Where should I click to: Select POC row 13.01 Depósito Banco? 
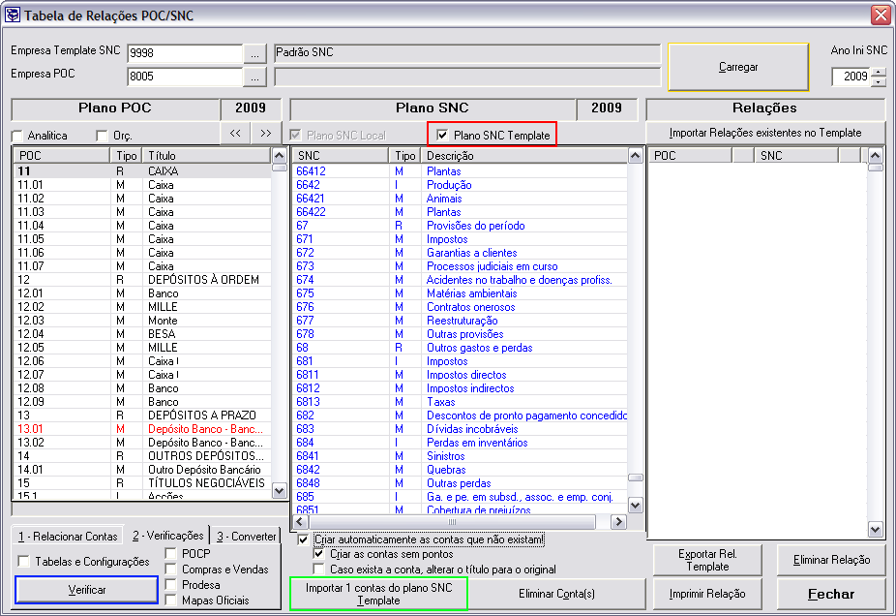[x=142, y=429]
